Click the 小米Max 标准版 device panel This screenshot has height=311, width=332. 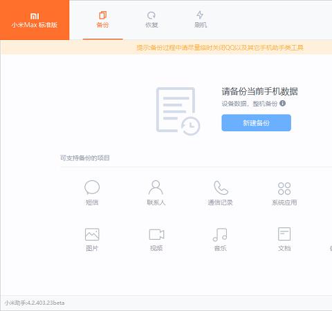pyautogui.click(x=35, y=20)
